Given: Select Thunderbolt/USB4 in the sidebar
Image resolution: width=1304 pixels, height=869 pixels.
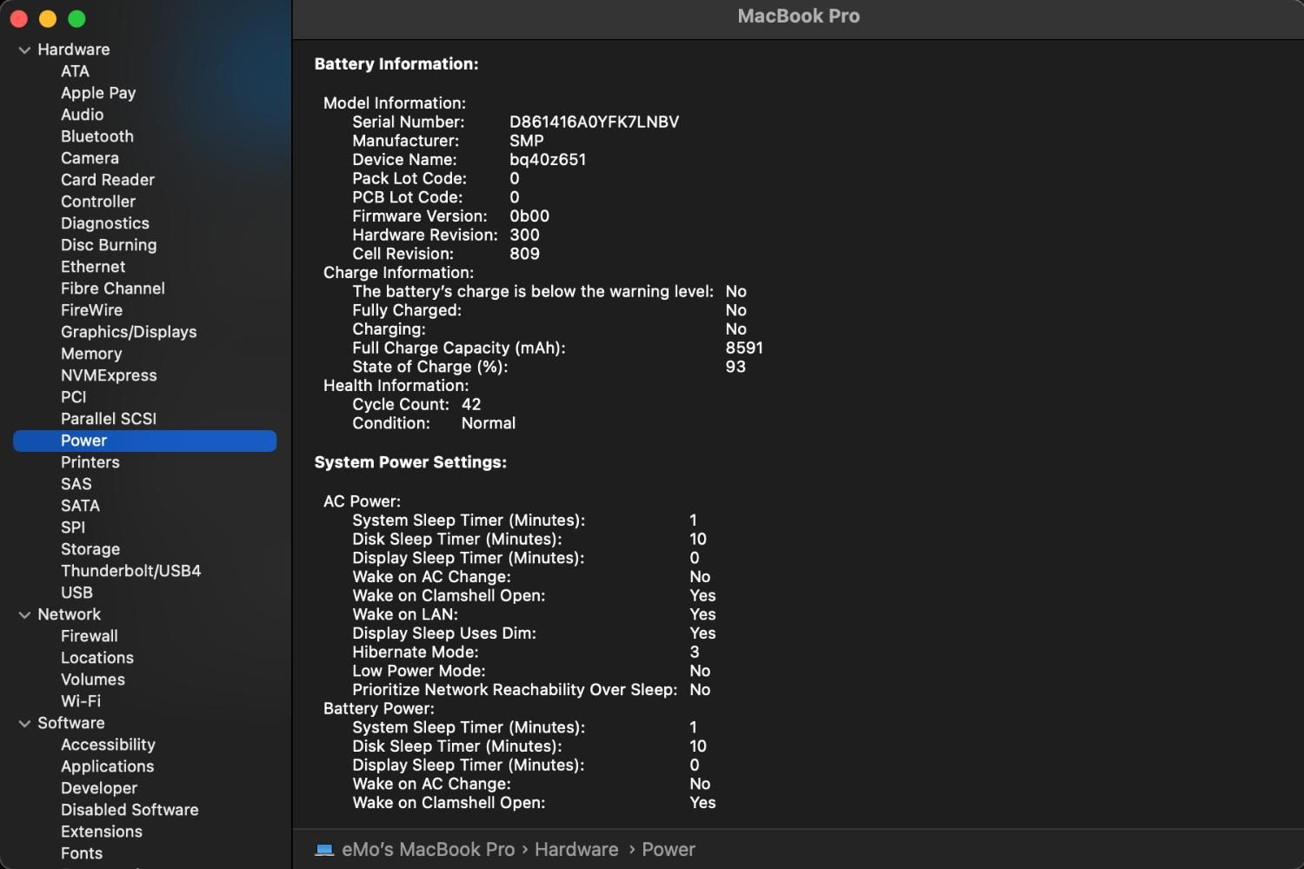Looking at the screenshot, I should pyautogui.click(x=130, y=571).
